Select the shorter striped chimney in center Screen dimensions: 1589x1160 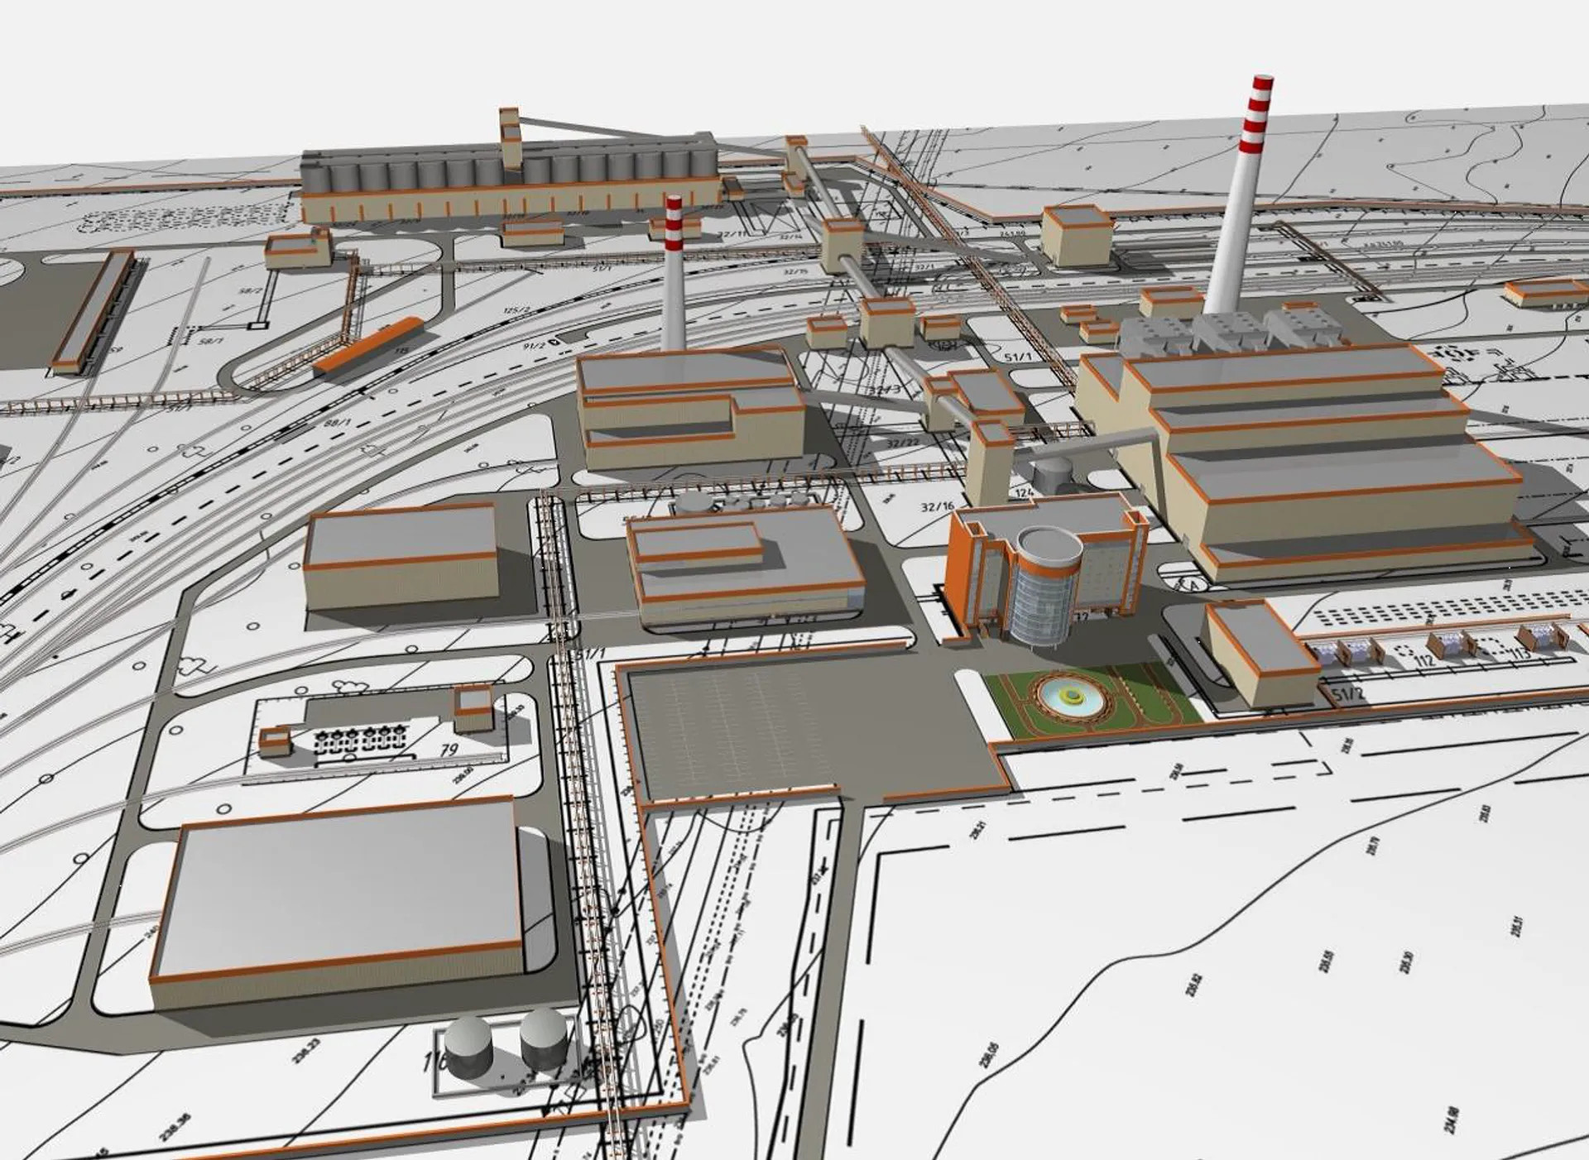[x=674, y=273]
